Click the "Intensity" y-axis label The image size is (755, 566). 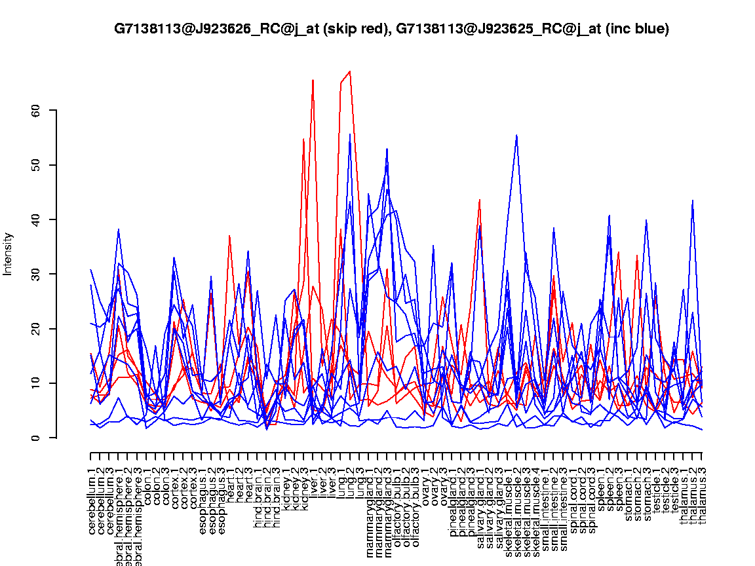point(9,254)
